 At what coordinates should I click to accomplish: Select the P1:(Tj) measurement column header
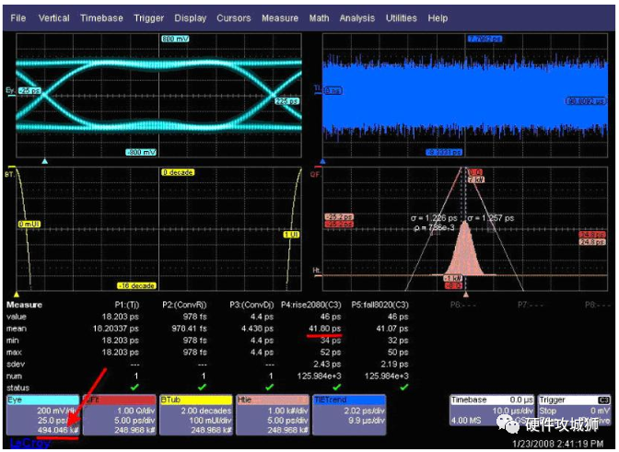[127, 305]
